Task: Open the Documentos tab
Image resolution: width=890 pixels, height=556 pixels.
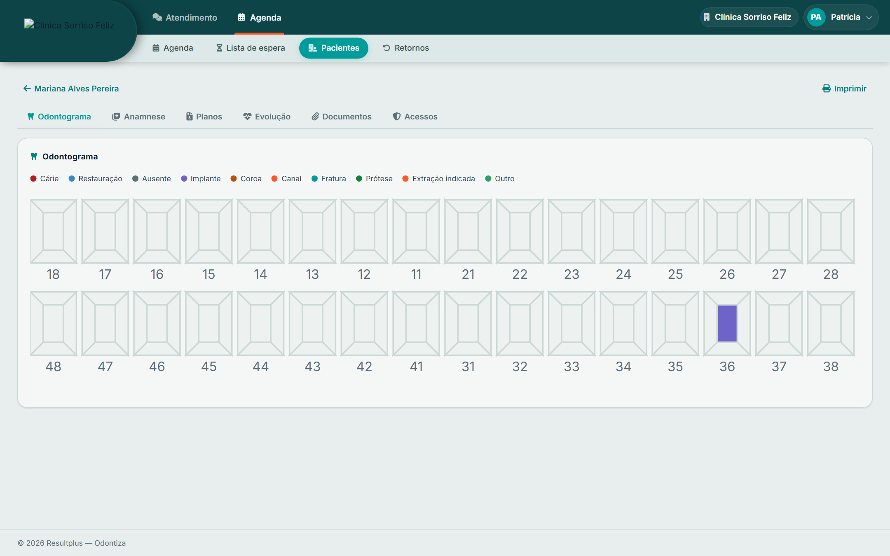Action: (x=342, y=117)
